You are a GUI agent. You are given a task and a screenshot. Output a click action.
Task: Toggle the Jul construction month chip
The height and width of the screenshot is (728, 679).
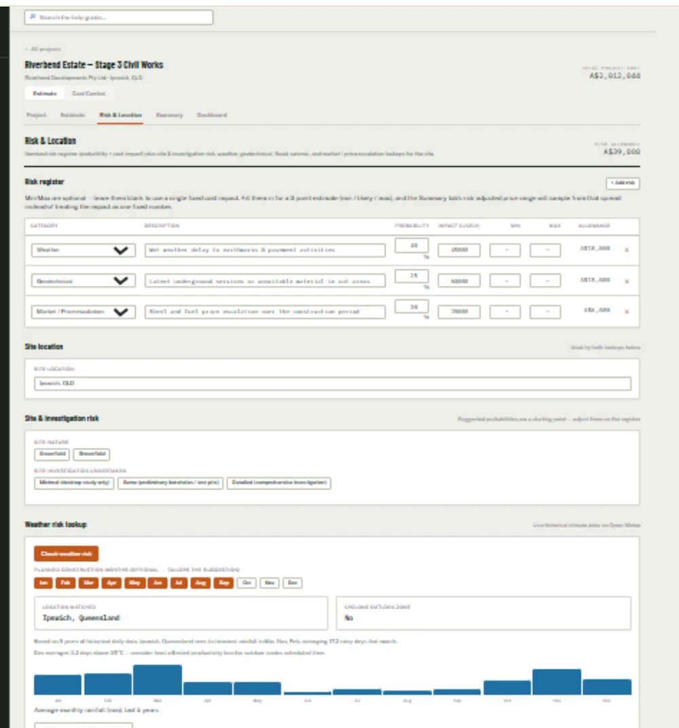click(x=179, y=583)
